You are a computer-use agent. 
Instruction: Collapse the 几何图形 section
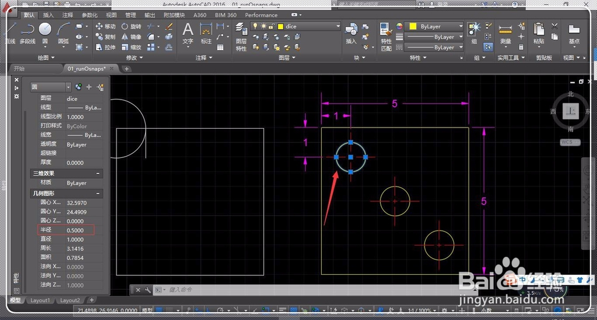click(x=98, y=194)
